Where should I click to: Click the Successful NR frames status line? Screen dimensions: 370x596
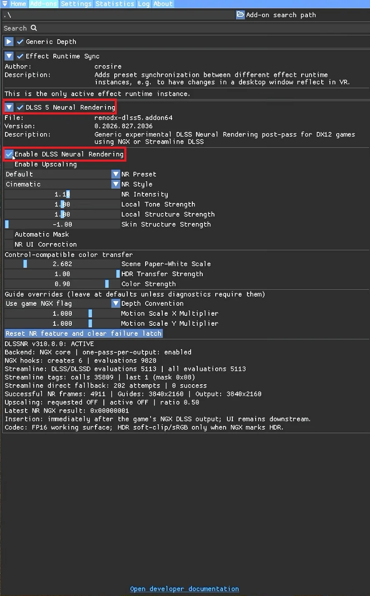point(133,394)
